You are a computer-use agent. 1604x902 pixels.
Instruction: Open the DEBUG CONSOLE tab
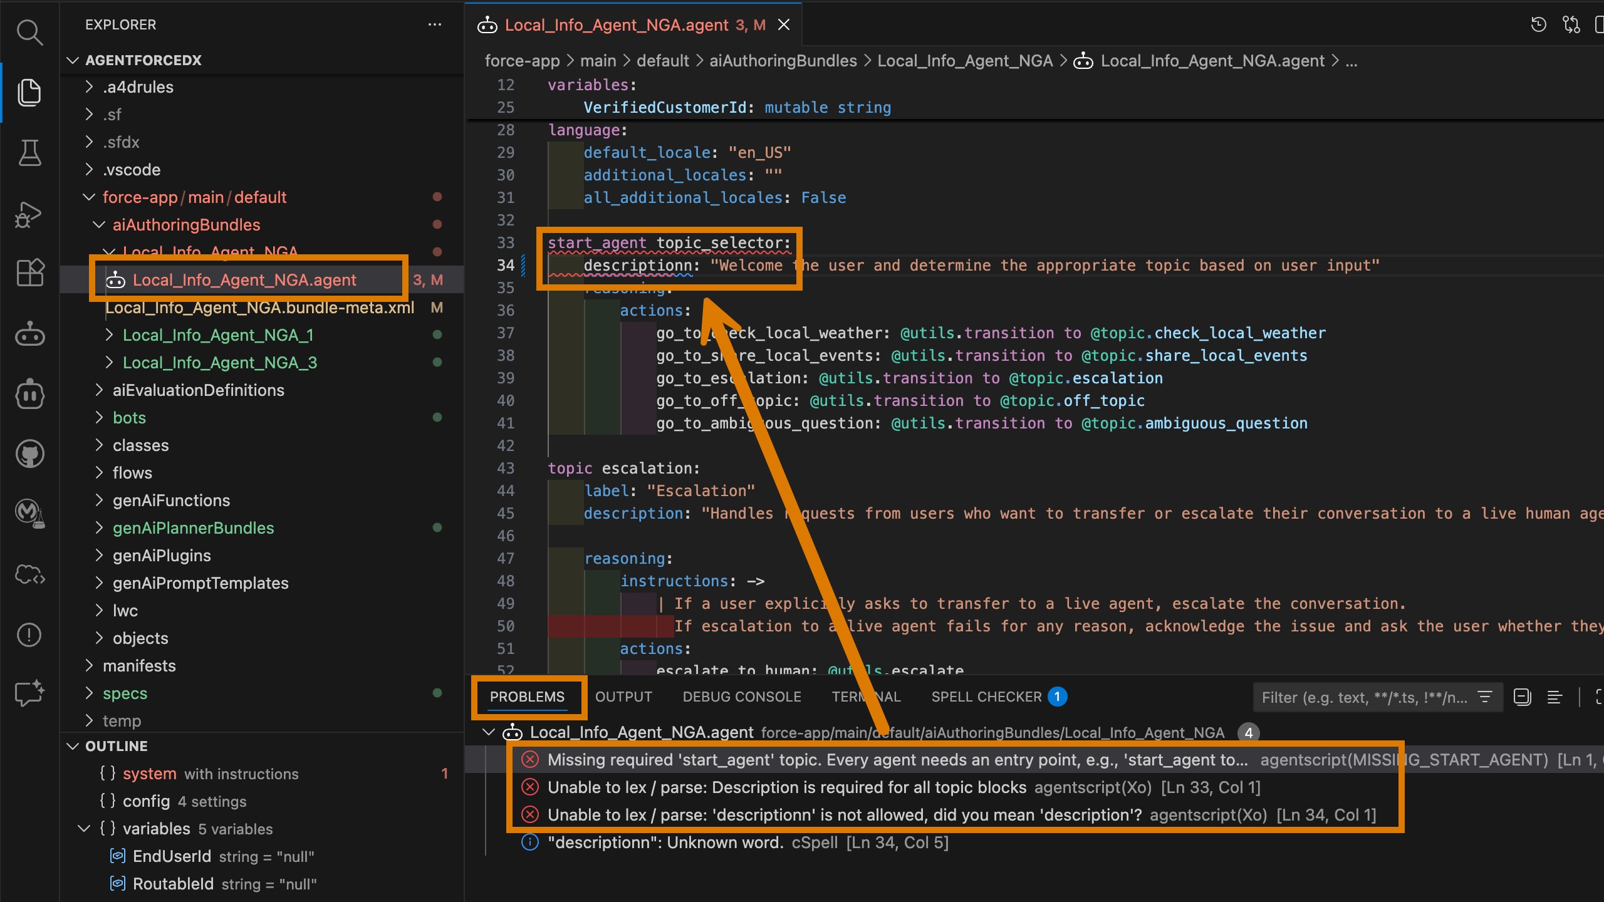pos(741,697)
